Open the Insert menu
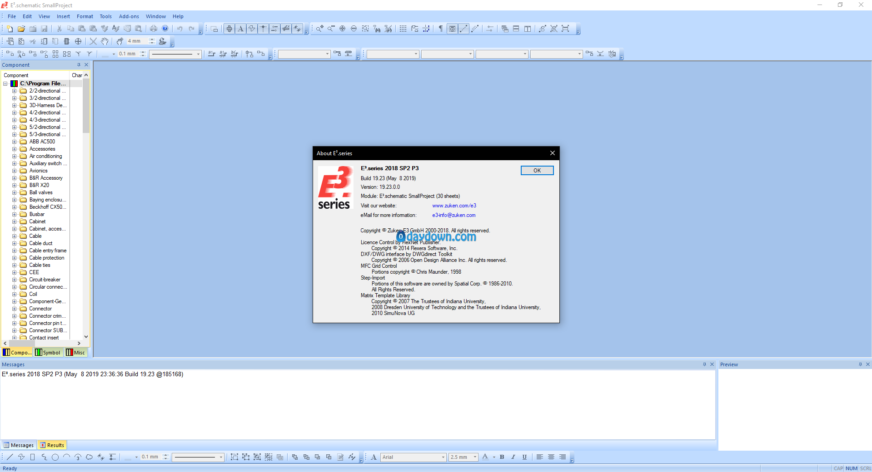Screen dimensions: 872x472 click(x=63, y=16)
